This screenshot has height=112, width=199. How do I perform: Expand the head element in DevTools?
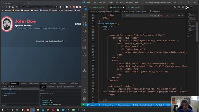tap(3, 91)
